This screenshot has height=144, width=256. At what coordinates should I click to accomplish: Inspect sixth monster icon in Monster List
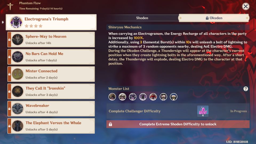163,97
